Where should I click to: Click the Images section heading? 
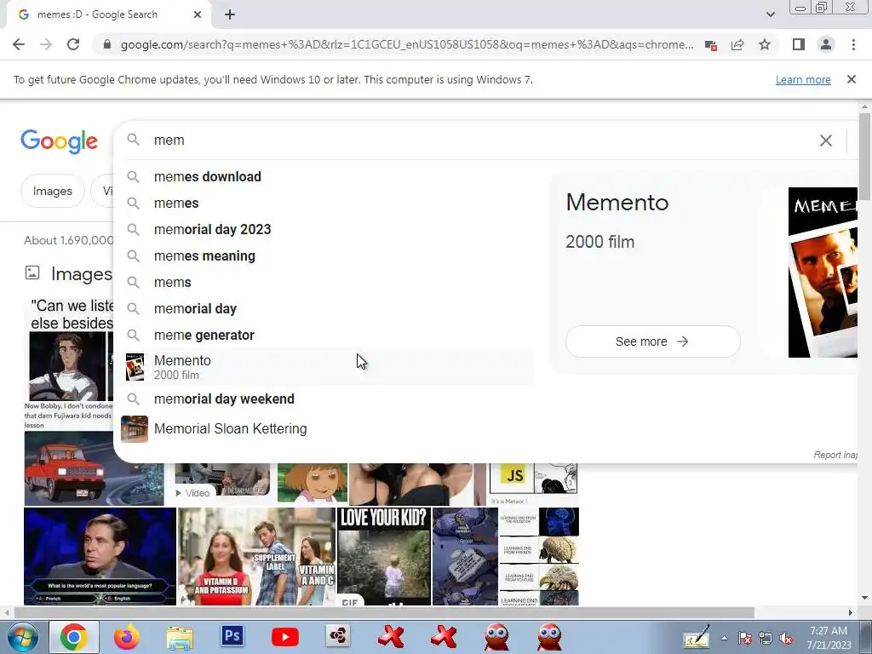pos(81,274)
